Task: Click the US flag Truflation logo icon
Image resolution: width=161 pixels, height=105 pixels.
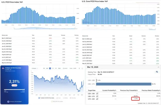Action: click(3, 68)
